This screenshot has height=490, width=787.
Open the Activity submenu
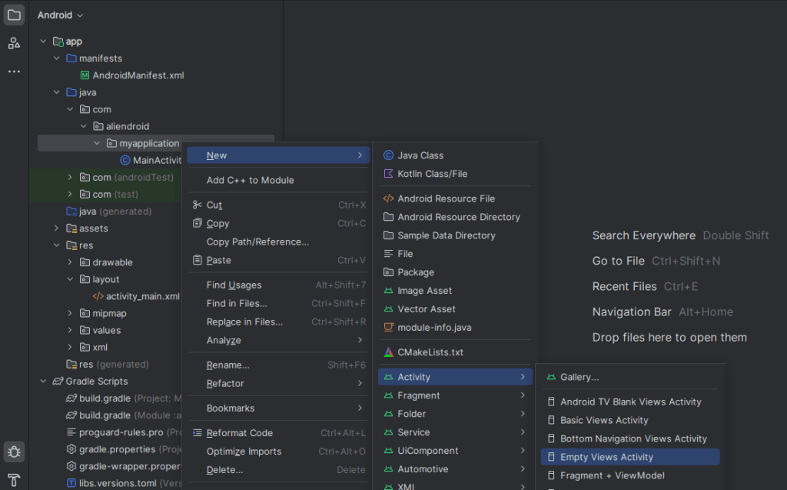tap(455, 377)
